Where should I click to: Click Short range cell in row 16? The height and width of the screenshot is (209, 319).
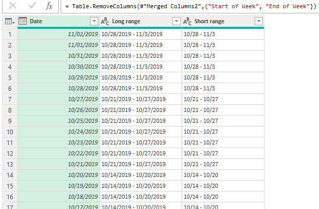pyautogui.click(x=223, y=197)
